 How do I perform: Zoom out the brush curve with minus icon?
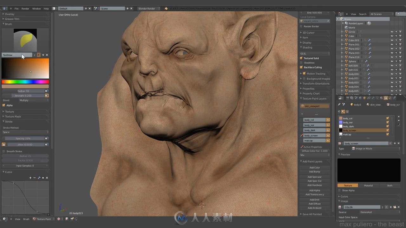pyautogui.click(x=35, y=178)
